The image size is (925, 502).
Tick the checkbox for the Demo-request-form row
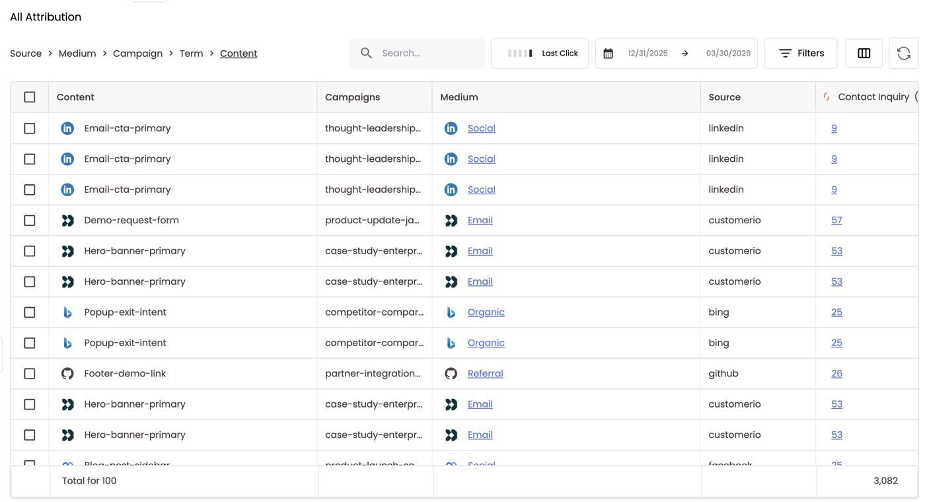point(30,221)
